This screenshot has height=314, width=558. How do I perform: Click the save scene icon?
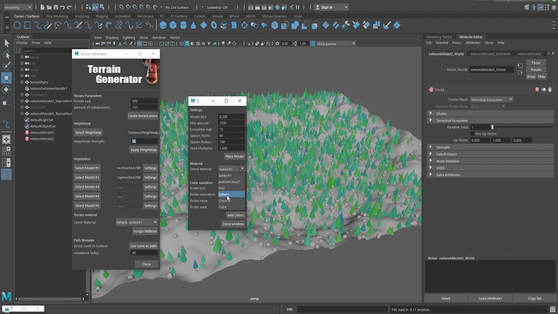click(x=55, y=7)
